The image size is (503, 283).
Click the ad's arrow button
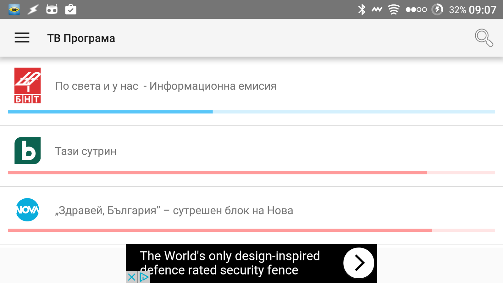[358, 263]
